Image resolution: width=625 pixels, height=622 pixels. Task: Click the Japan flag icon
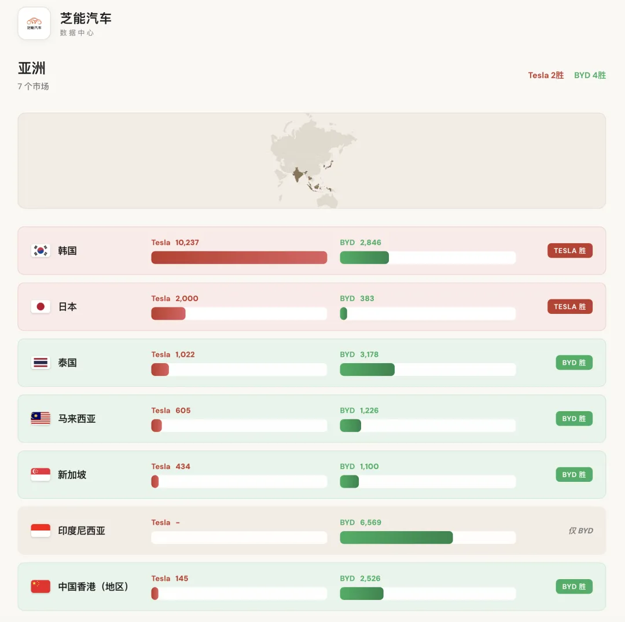(x=41, y=306)
